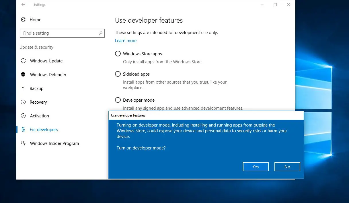
Task: Click No in the developer features dialog
Action: coord(287,167)
